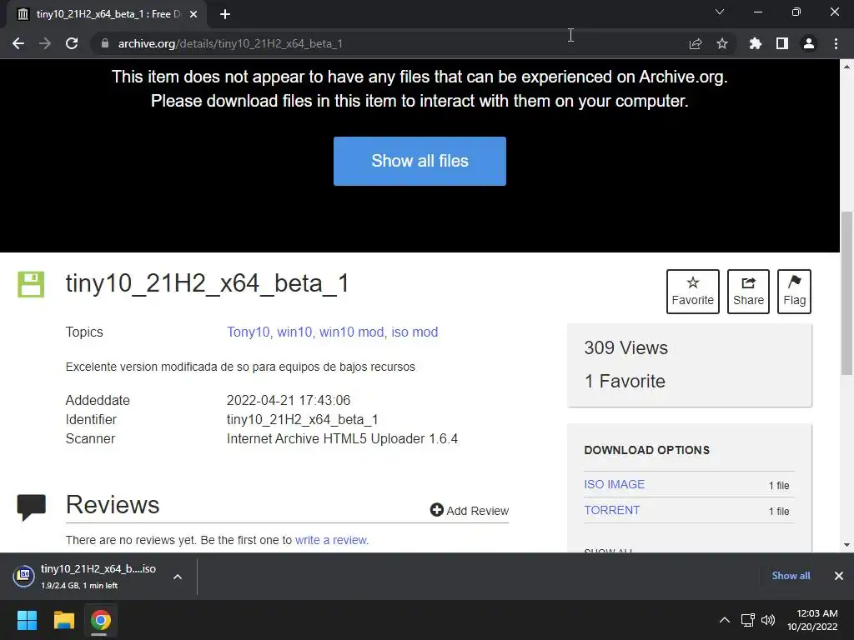Open volume control tray icon
854x640 pixels.
click(768, 620)
